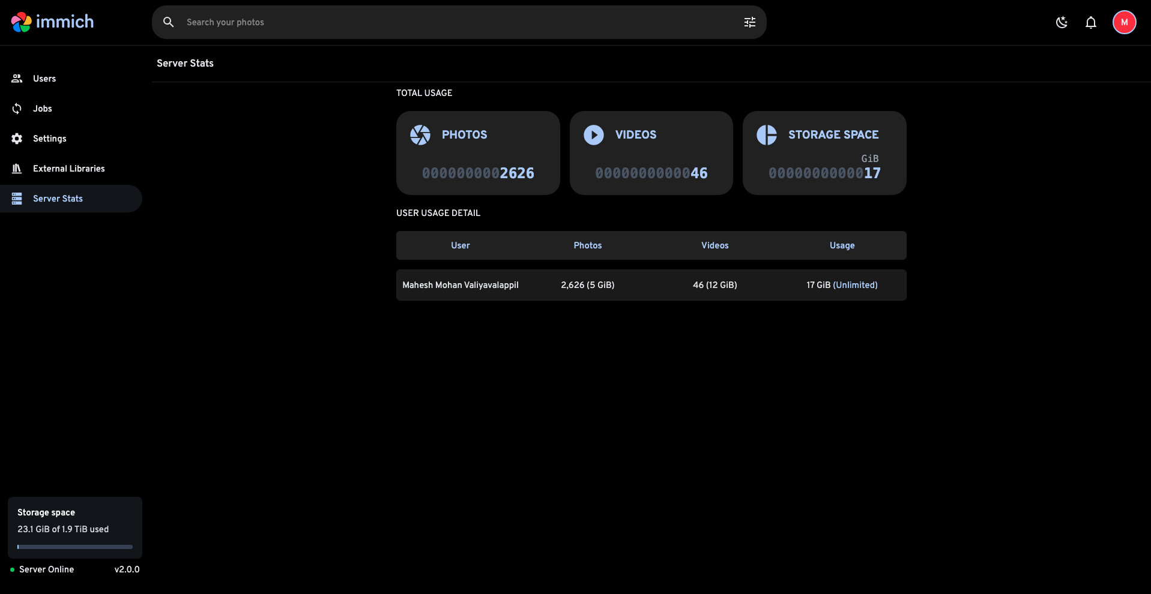Click the Photos shutter icon in Total Usage
This screenshot has height=594, width=1151.
click(420, 134)
